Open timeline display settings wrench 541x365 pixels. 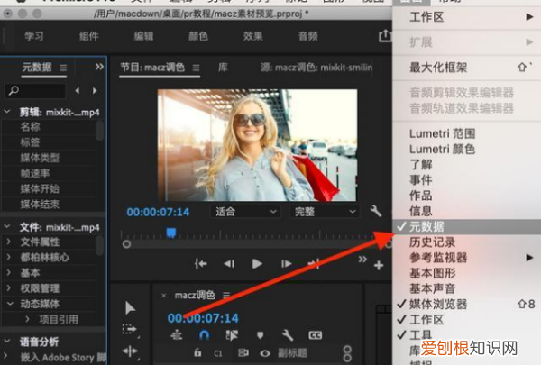tap(288, 335)
